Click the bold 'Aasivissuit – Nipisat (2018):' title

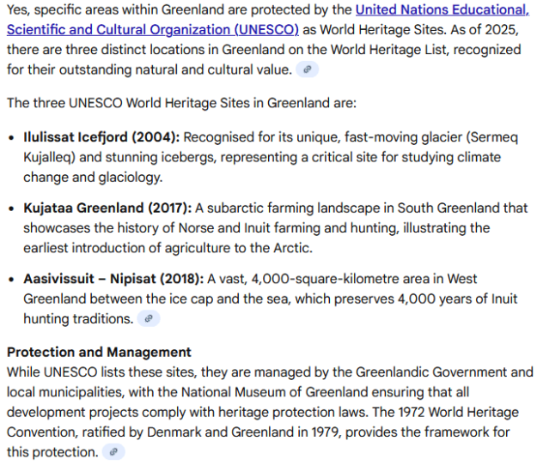113,279
